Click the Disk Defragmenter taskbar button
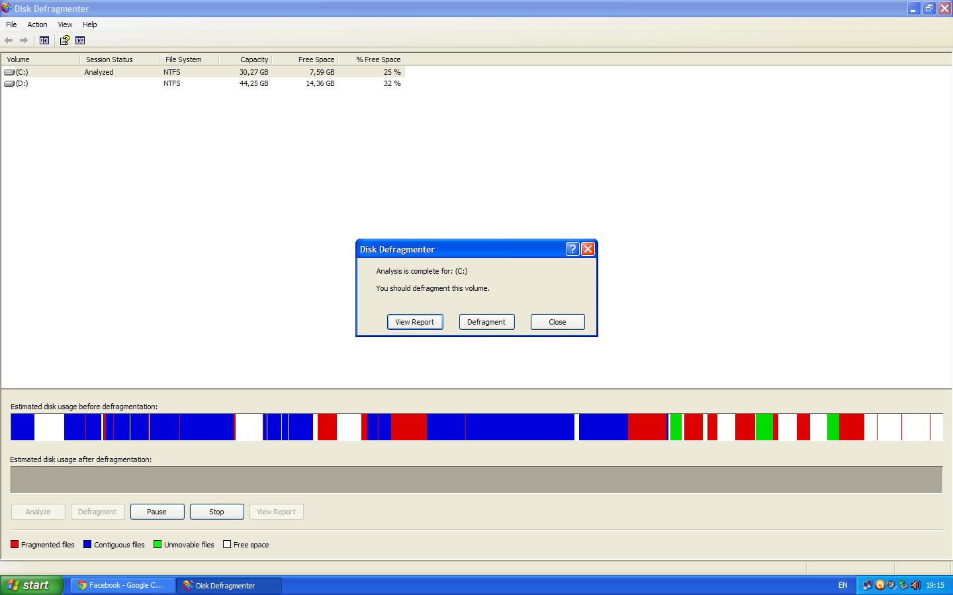953x595 pixels. pyautogui.click(x=229, y=585)
